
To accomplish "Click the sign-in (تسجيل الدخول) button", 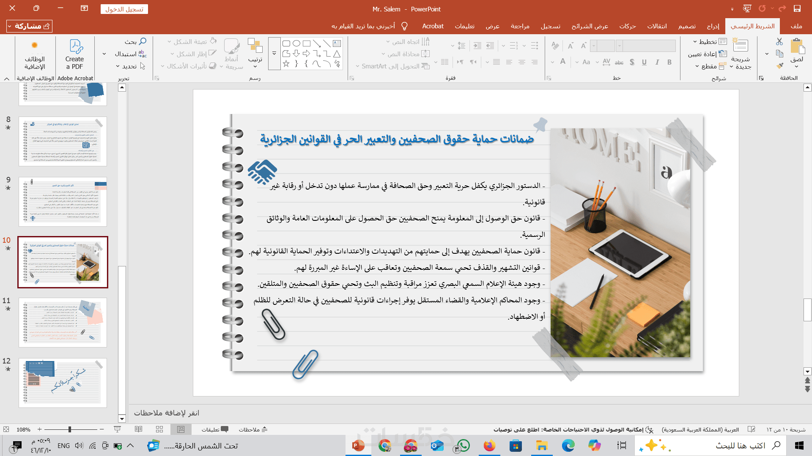I will click(124, 9).
